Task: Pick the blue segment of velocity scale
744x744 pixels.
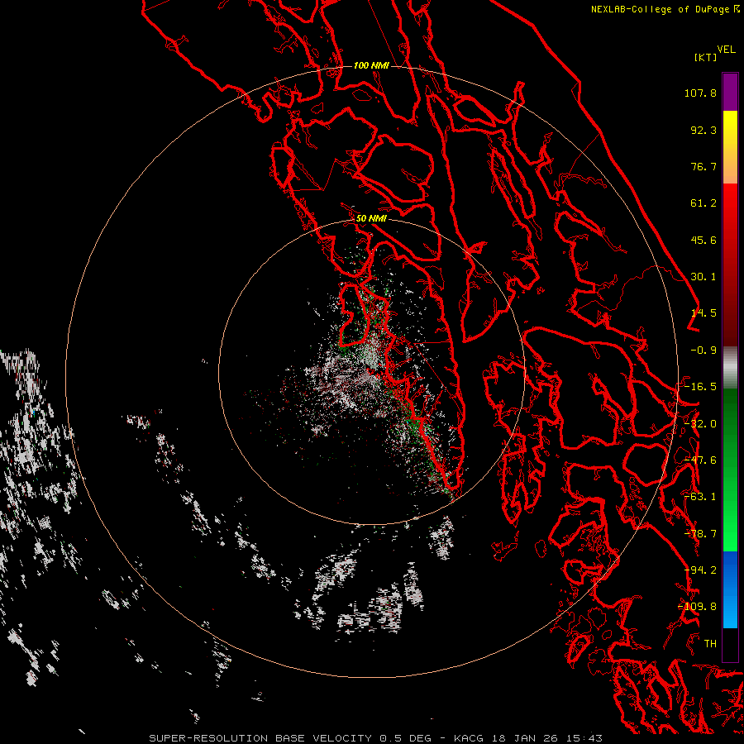Action: pyautogui.click(x=730, y=589)
